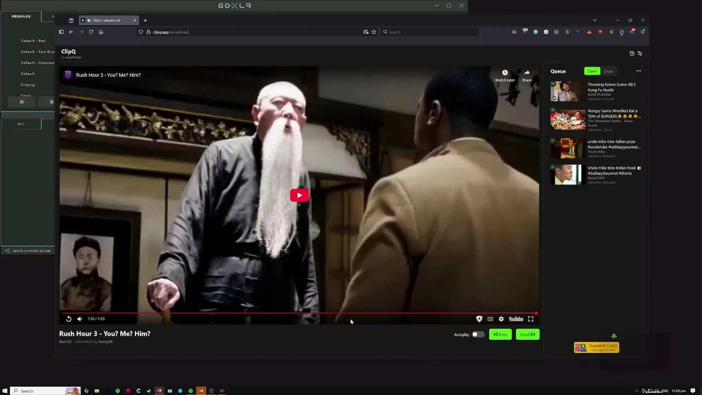Select uncle mike tries italian pizza thumbnail

[x=568, y=148]
